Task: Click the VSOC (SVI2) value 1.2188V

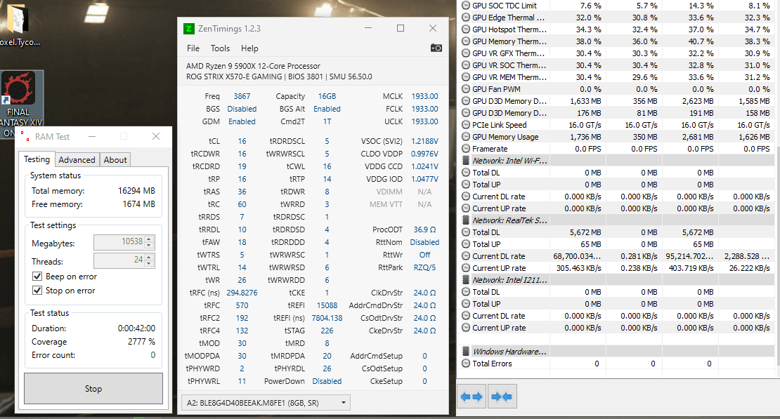Action: [x=424, y=141]
